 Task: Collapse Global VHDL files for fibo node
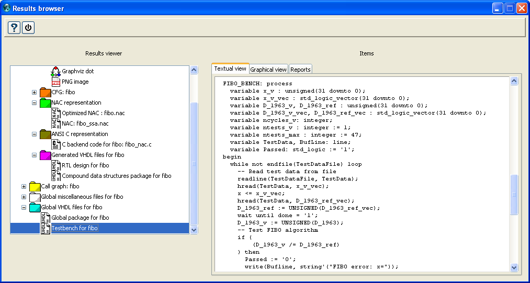(24, 207)
